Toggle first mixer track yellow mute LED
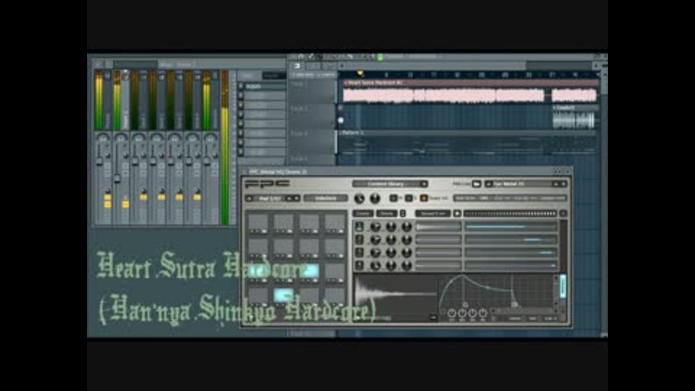Viewport: 695px width, 391px height. coord(107,197)
